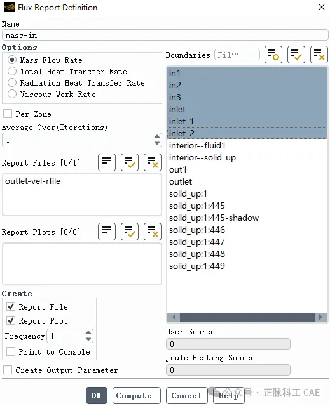Viewport: 330px width, 406px height.
Task: Deselect all Report Plots icon
Action: tap(153, 232)
